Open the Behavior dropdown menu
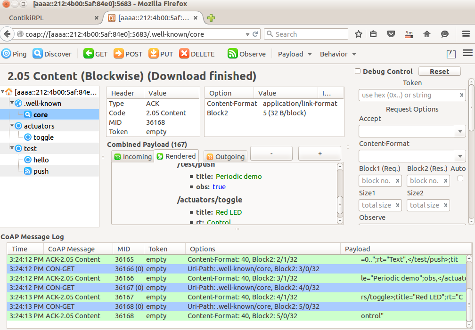This screenshot has width=475, height=330. pyautogui.click(x=337, y=54)
